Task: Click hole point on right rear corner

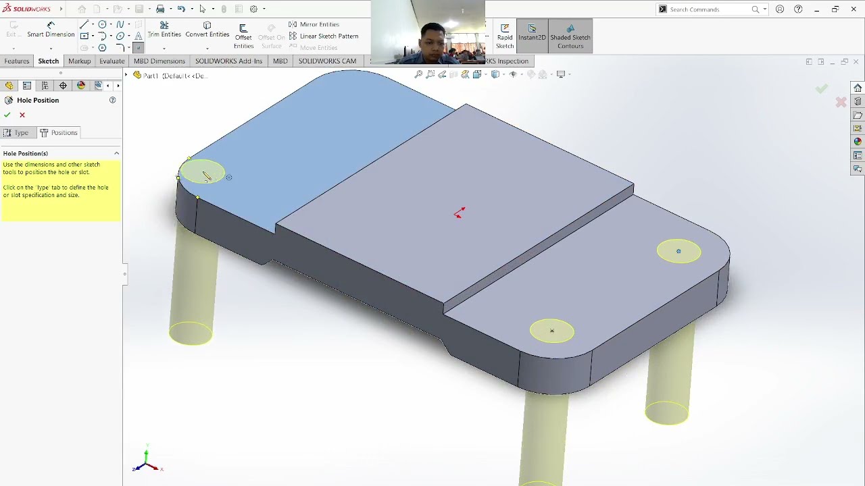Action: click(678, 251)
